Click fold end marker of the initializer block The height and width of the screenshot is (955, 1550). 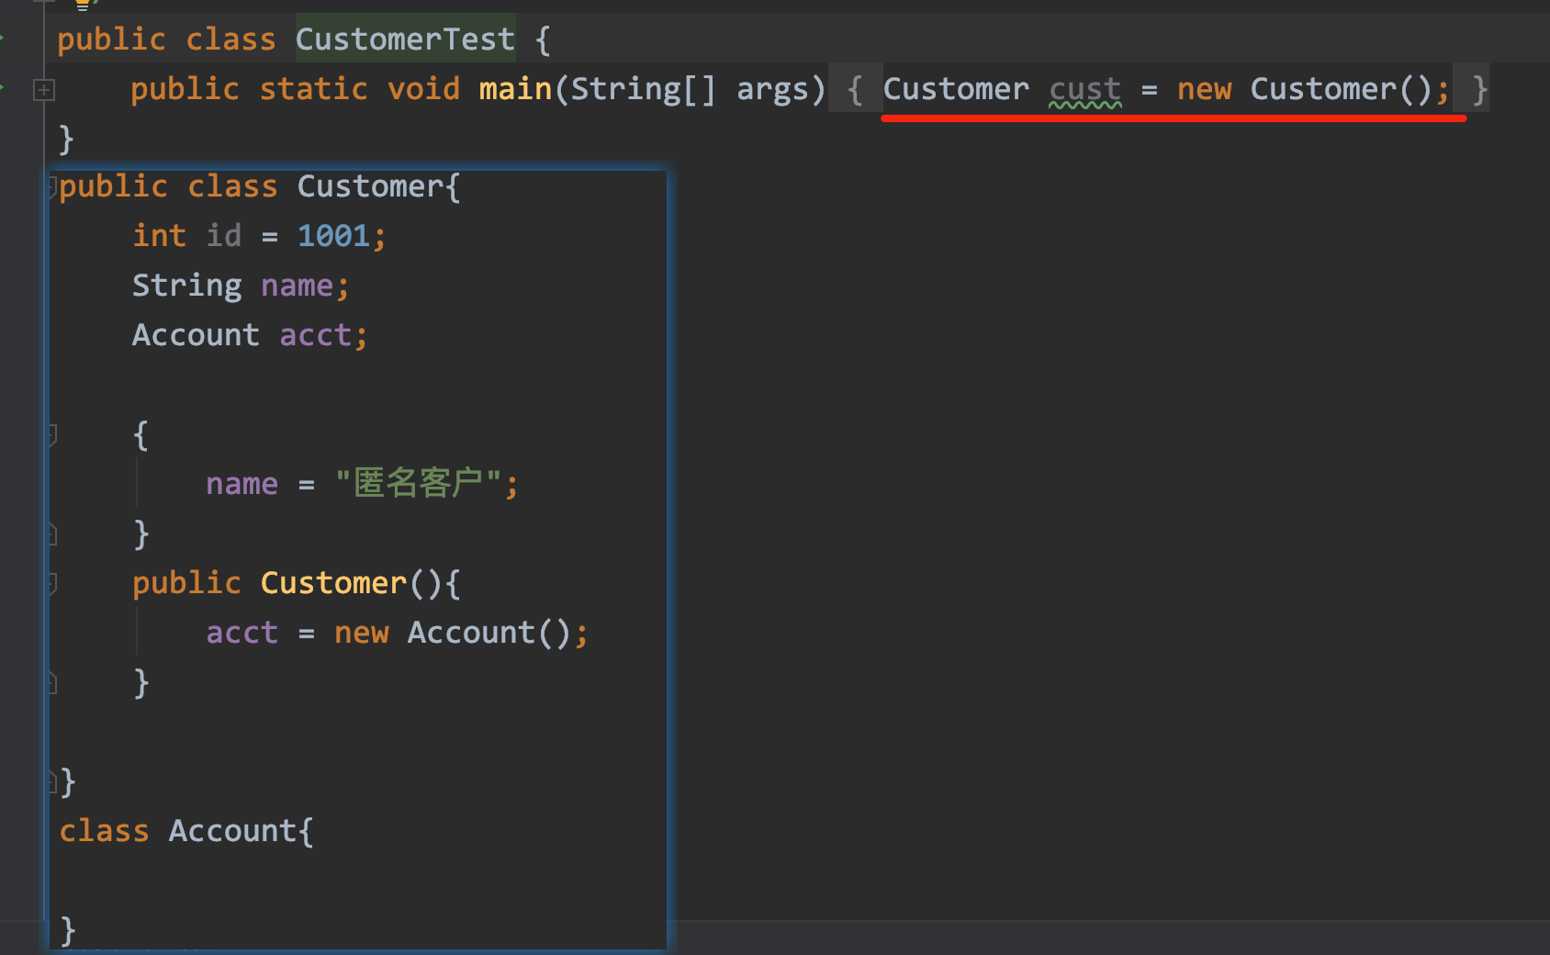[52, 534]
